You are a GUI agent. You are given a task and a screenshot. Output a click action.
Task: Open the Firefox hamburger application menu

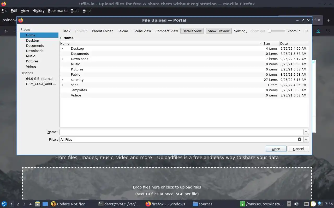[x=328, y=31]
